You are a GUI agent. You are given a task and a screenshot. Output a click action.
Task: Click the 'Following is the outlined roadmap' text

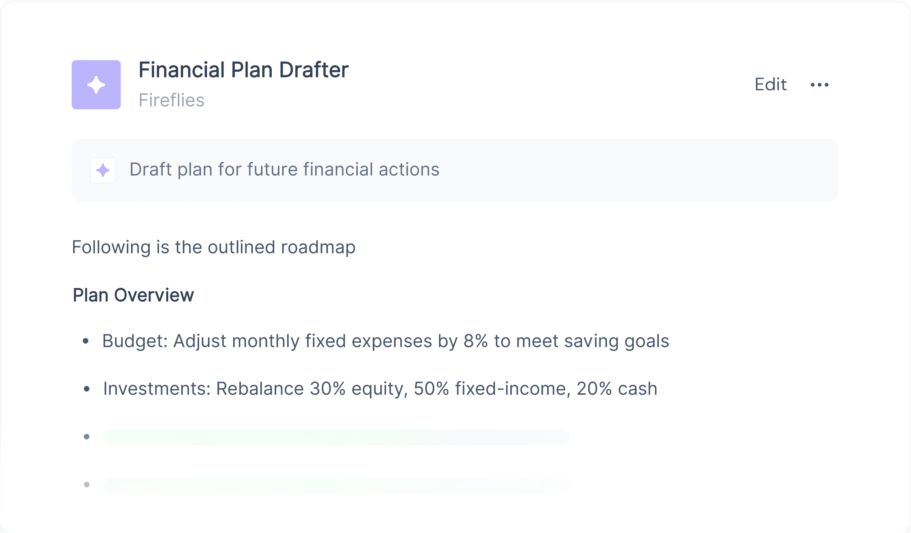[x=214, y=247]
